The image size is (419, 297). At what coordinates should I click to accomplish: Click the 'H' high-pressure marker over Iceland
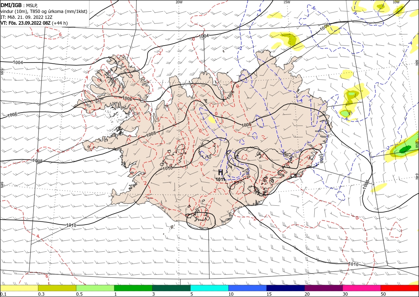point(221,172)
